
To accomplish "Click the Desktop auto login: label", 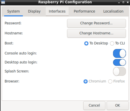I will pos(21,62).
